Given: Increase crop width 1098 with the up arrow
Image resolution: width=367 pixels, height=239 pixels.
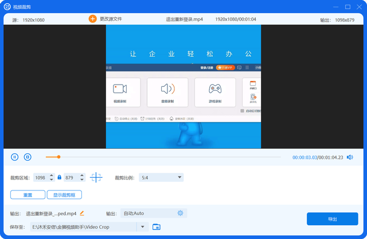Looking at the screenshot, I should click(52, 176).
